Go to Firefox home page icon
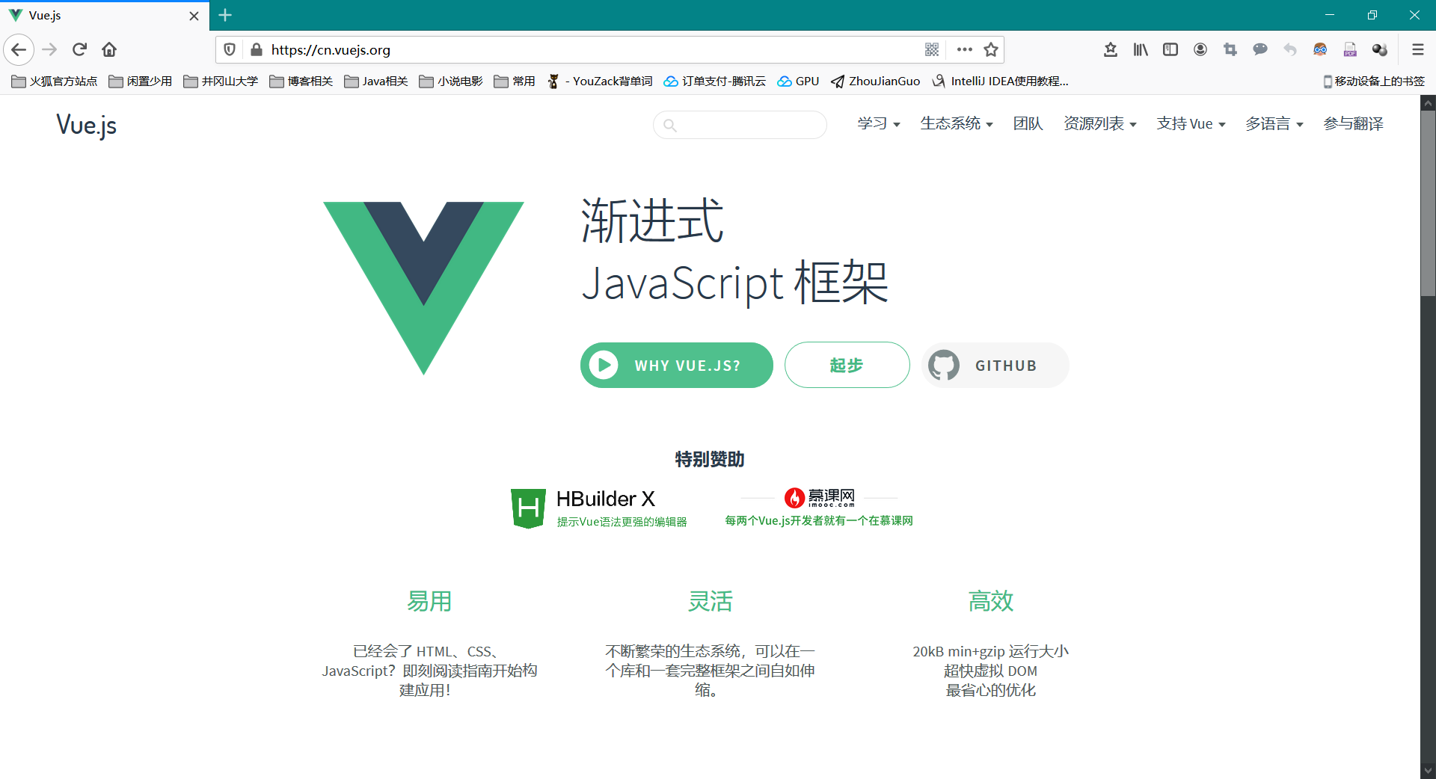 109,49
